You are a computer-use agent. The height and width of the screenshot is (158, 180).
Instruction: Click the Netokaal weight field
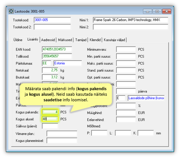click(x=50, y=70)
